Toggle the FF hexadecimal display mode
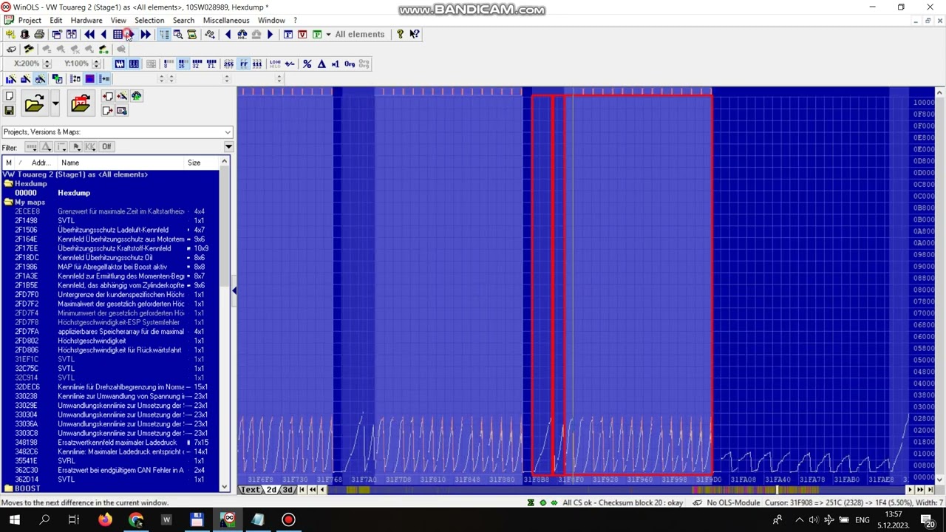The width and height of the screenshot is (946, 532). (243, 64)
